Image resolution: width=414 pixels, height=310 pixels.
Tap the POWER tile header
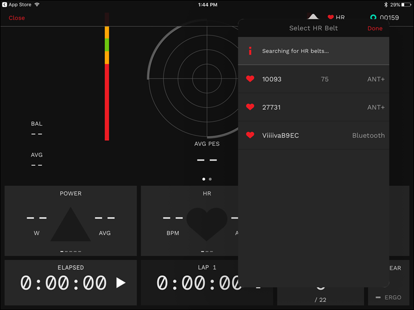pos(71,193)
